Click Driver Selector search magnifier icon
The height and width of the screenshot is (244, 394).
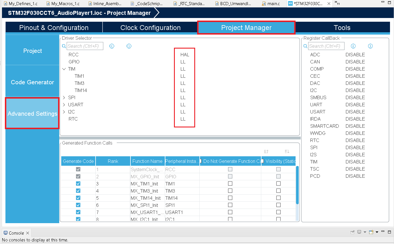coord(64,46)
